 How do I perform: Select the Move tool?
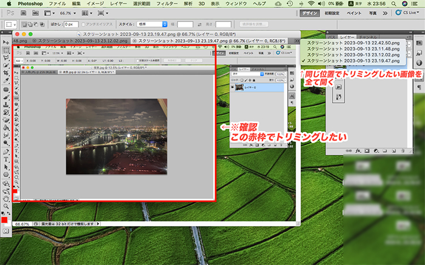[6, 42]
